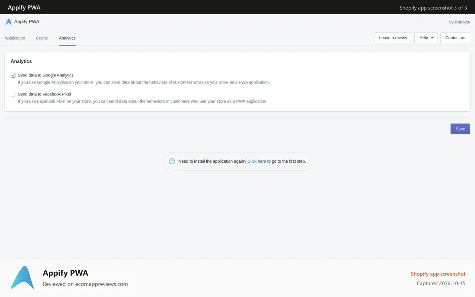The height and width of the screenshot is (297, 475).
Task: Click the by Rabbyte text
Action: [460, 22]
